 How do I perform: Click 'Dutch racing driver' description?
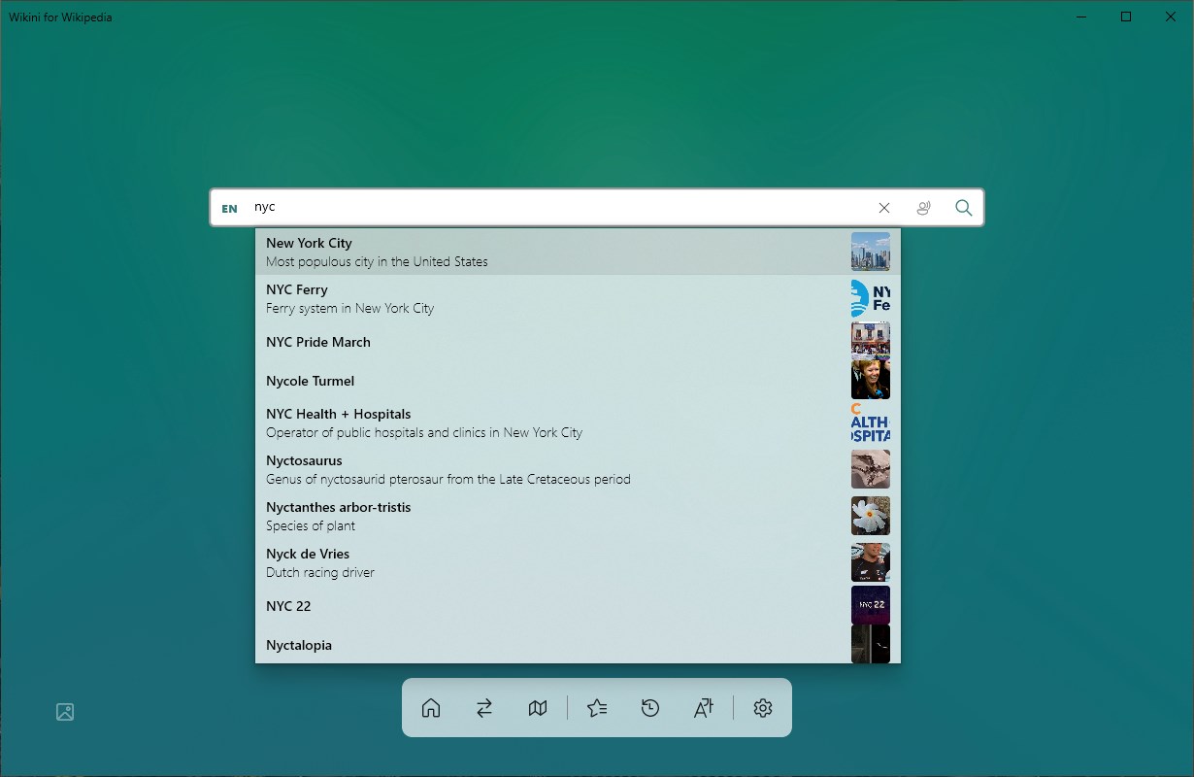click(320, 572)
